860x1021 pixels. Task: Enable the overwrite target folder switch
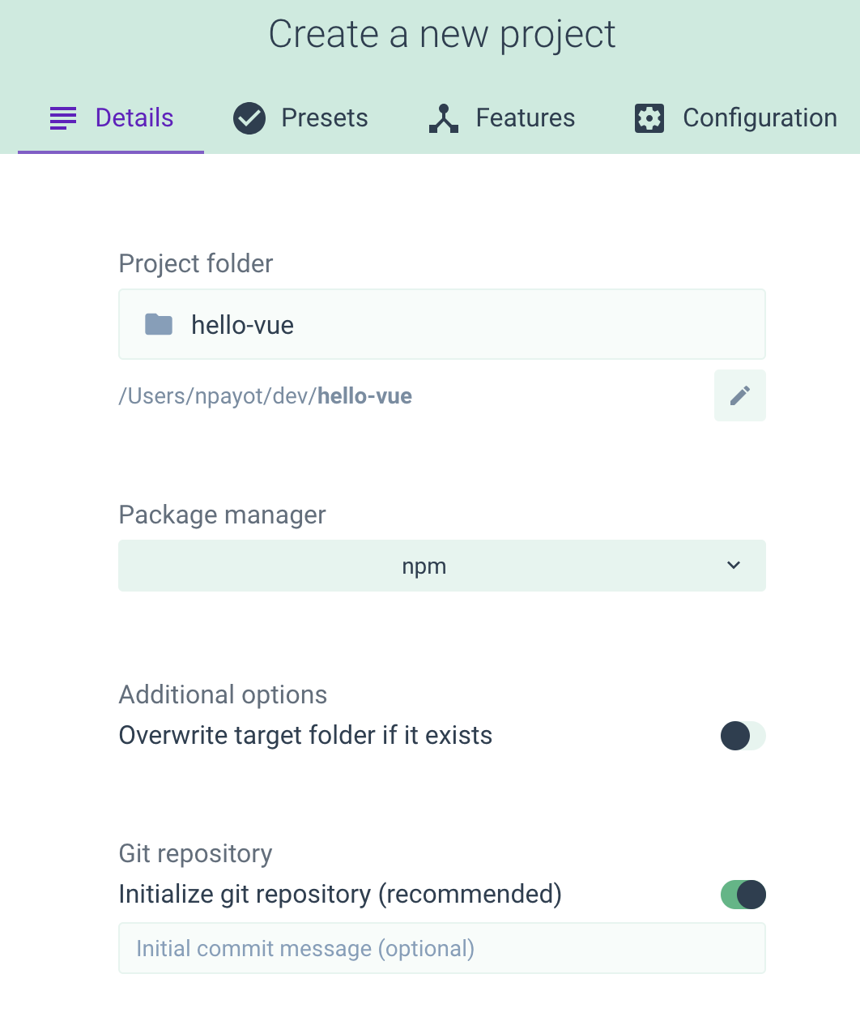tap(743, 736)
